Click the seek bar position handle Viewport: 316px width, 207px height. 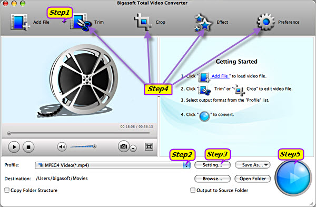click(x=9, y=133)
